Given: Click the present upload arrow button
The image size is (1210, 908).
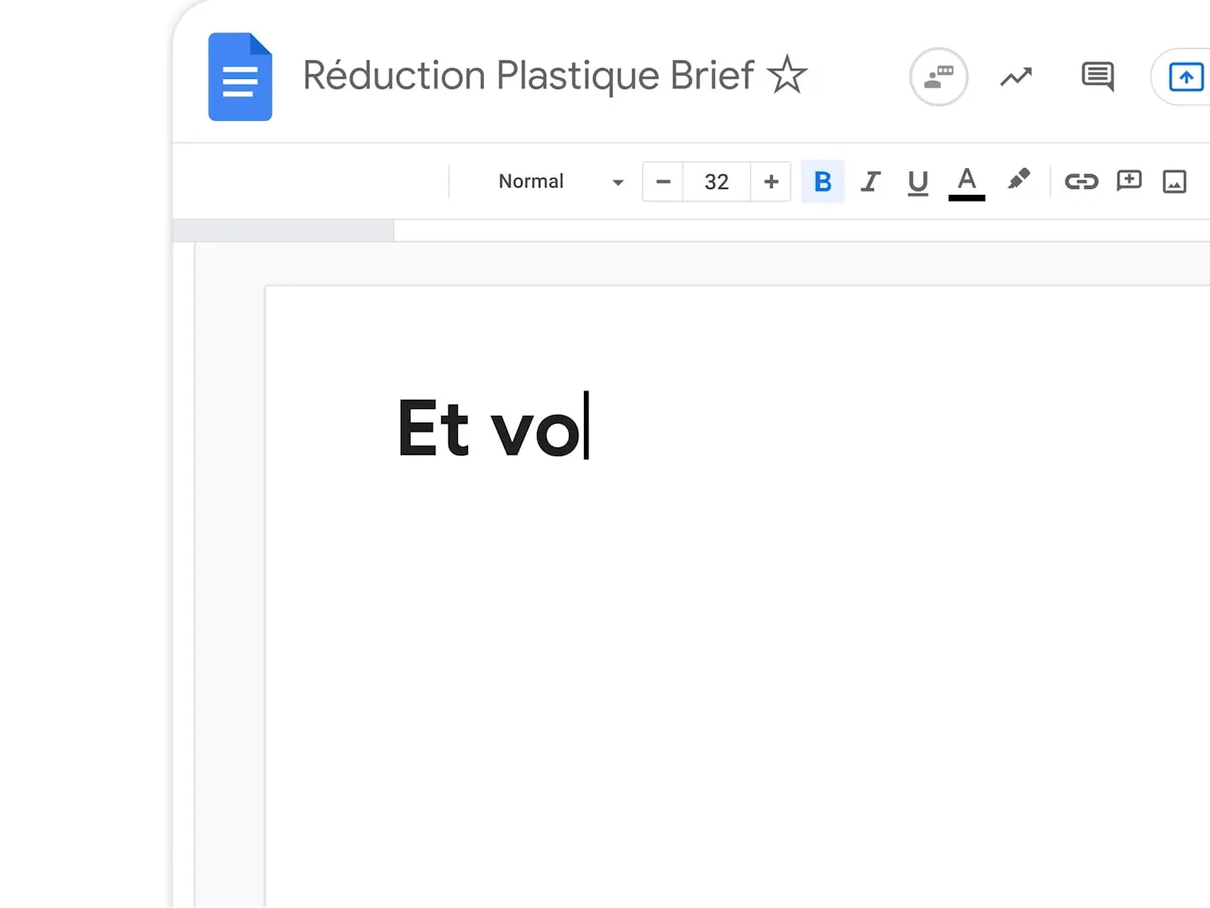Looking at the screenshot, I should 1186,77.
